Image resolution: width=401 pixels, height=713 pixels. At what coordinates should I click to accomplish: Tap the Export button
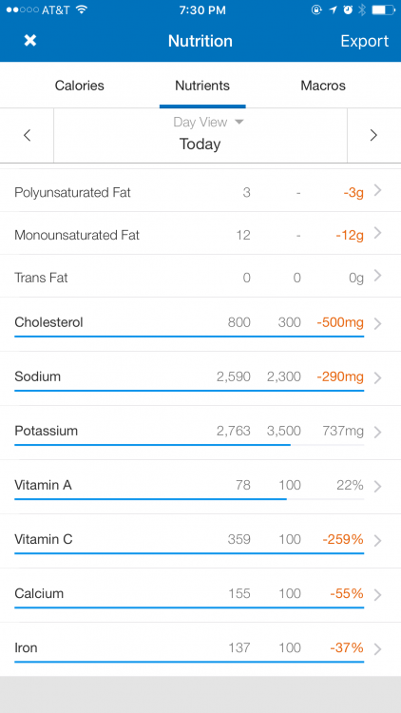(x=365, y=41)
